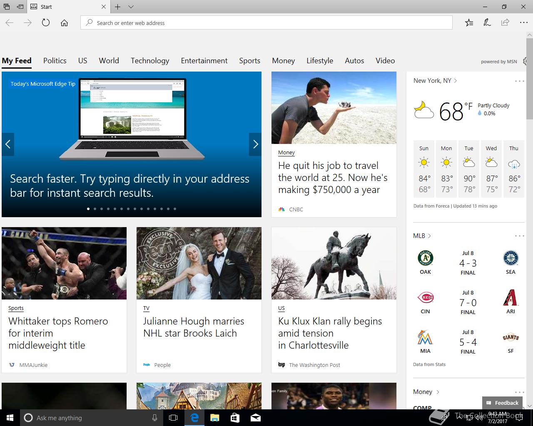Select the Sports tab
This screenshot has width=533, height=426.
(250, 61)
